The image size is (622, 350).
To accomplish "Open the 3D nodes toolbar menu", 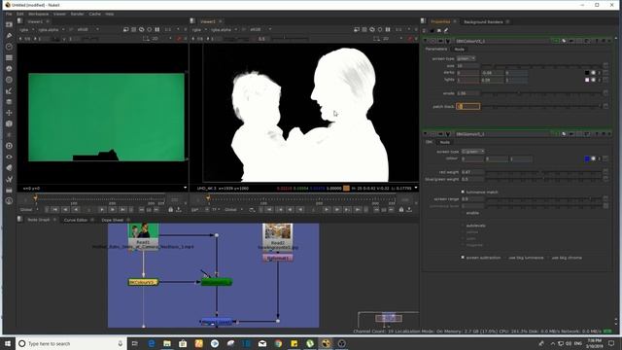I will coord(9,123).
